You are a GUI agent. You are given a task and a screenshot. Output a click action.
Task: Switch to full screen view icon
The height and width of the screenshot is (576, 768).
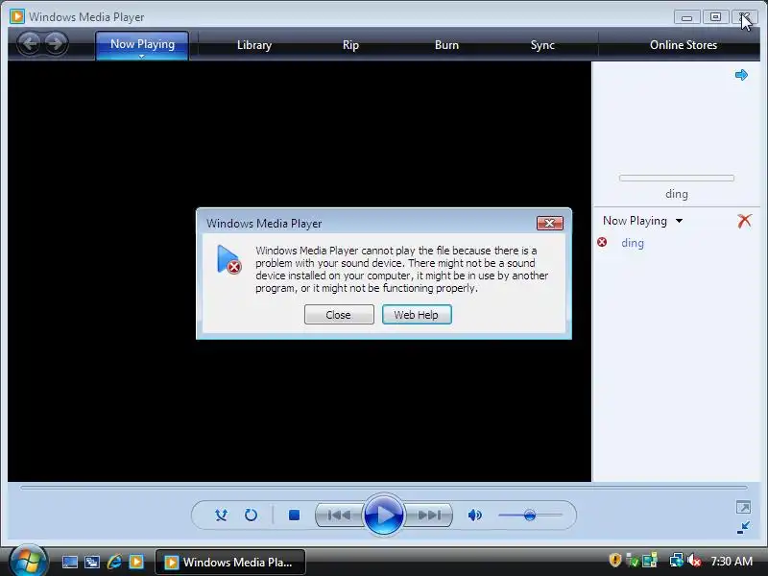743,507
